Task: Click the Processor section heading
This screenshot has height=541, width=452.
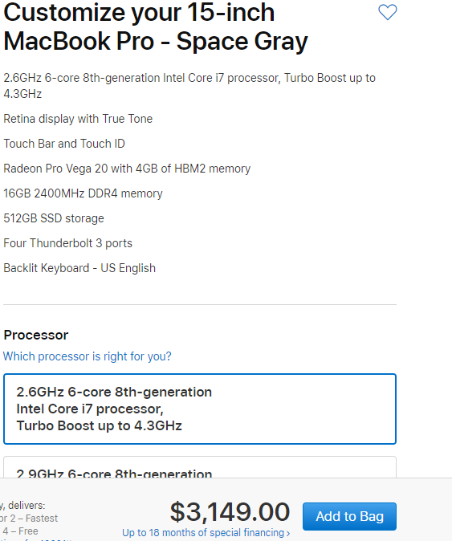Action: click(36, 335)
